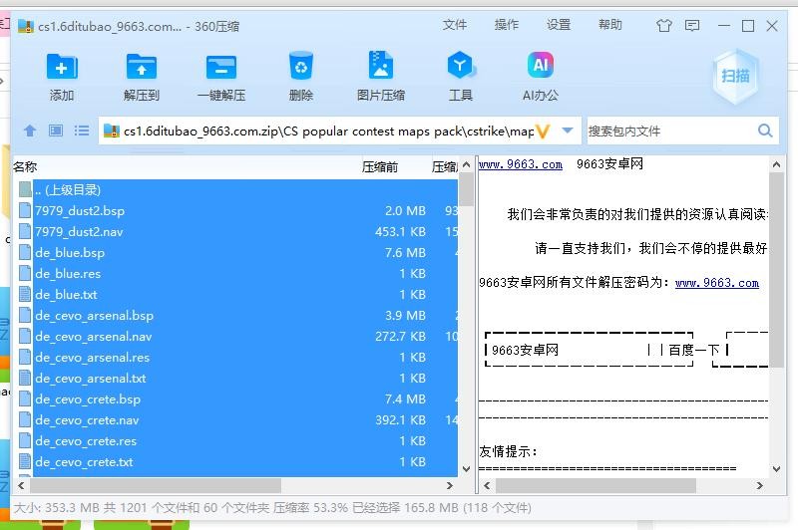Start a scan with the 扫描 badge

735,77
